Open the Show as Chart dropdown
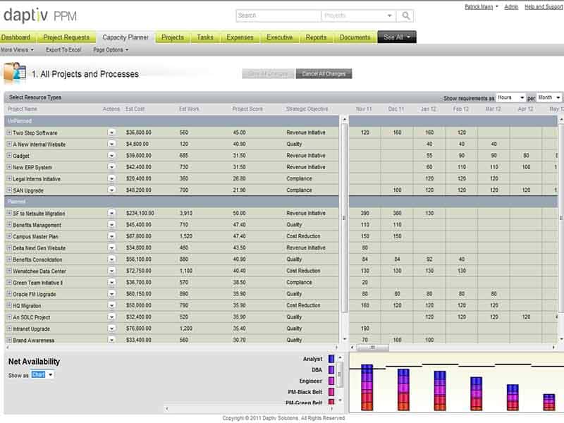This screenshot has height=423, width=564. point(42,375)
